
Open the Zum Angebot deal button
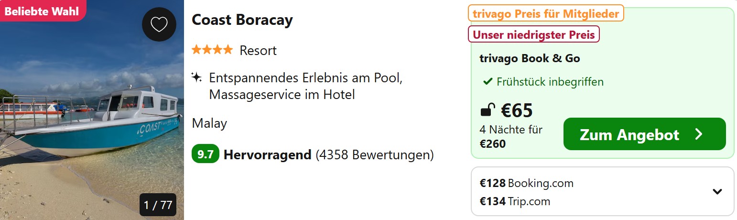click(645, 134)
